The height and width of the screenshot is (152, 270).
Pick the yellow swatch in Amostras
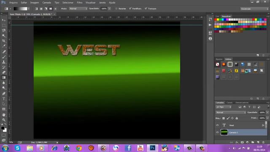coord(218,20)
